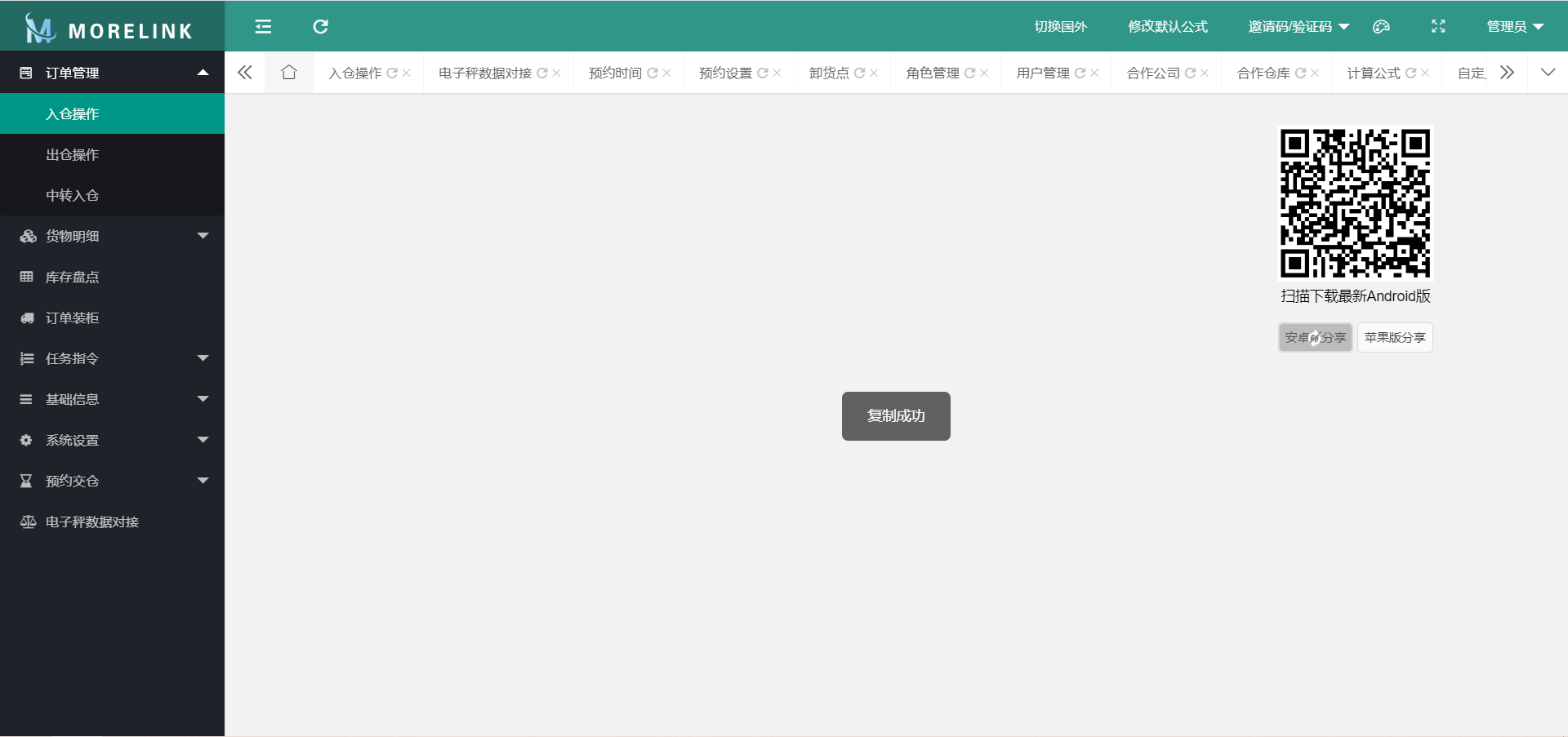
Task: Click the 复制成功 toast message
Action: 896,416
